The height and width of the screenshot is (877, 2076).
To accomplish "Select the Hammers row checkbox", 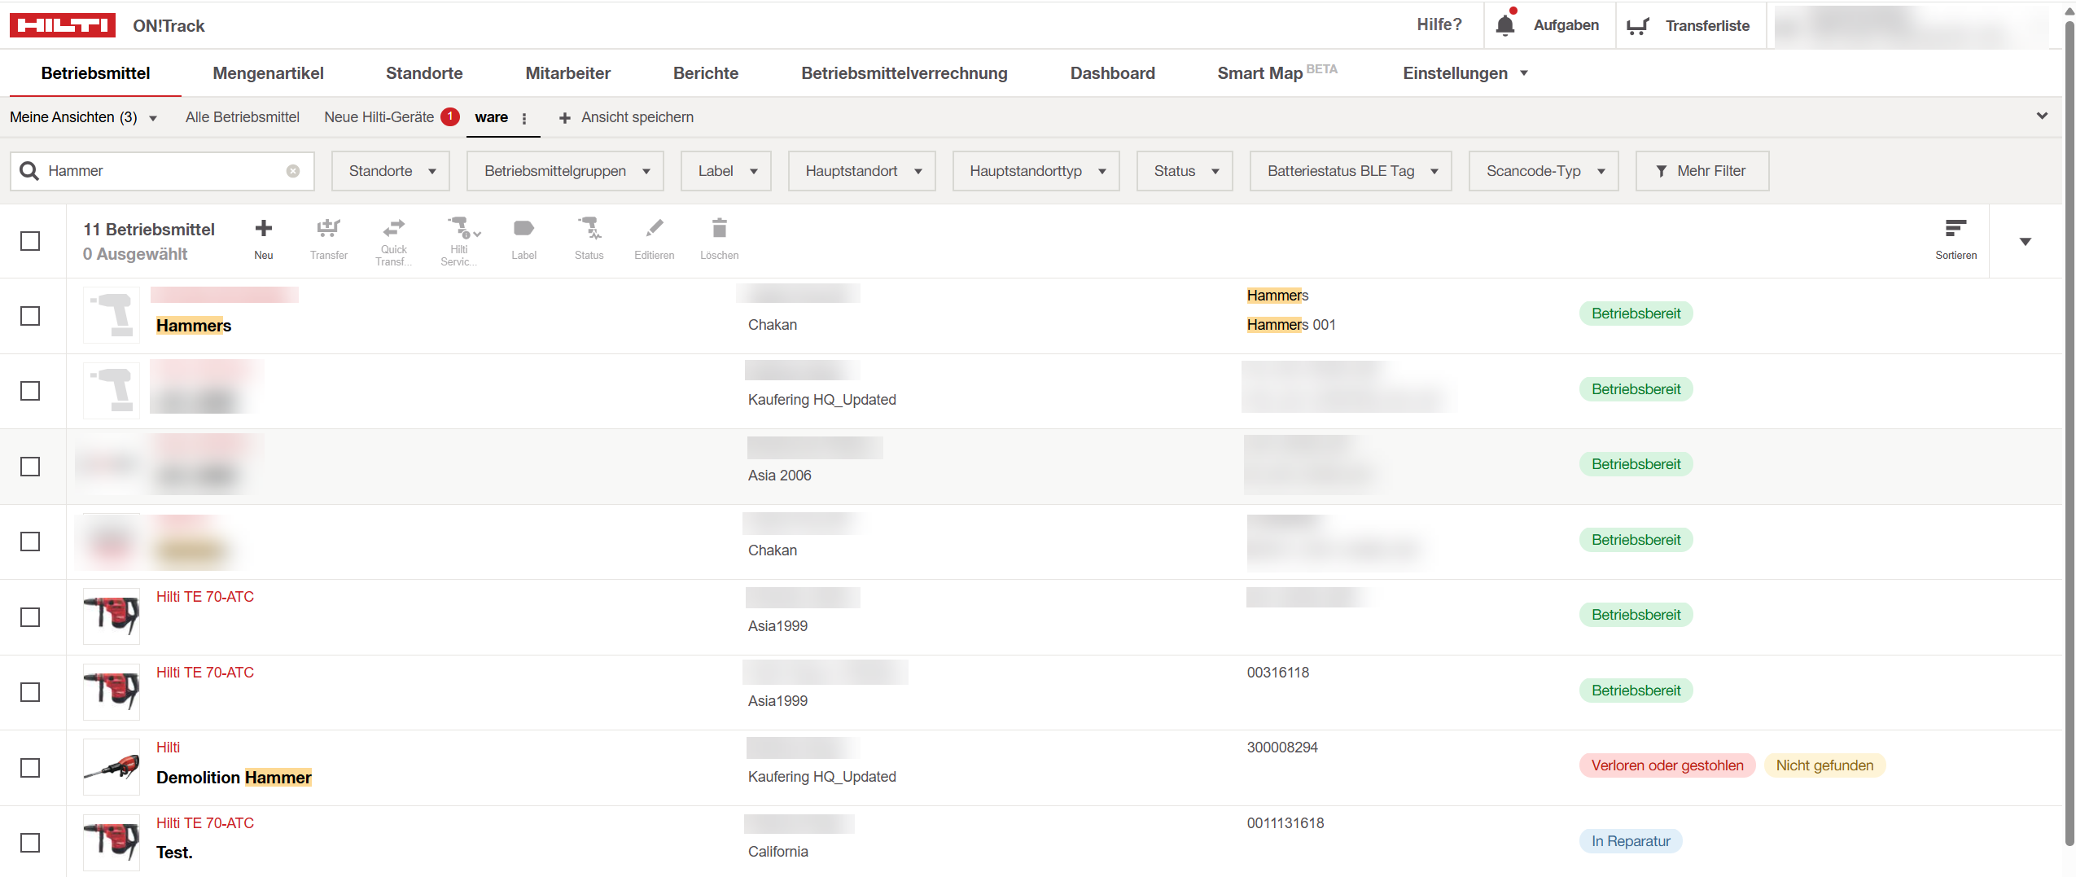I will click(x=30, y=316).
